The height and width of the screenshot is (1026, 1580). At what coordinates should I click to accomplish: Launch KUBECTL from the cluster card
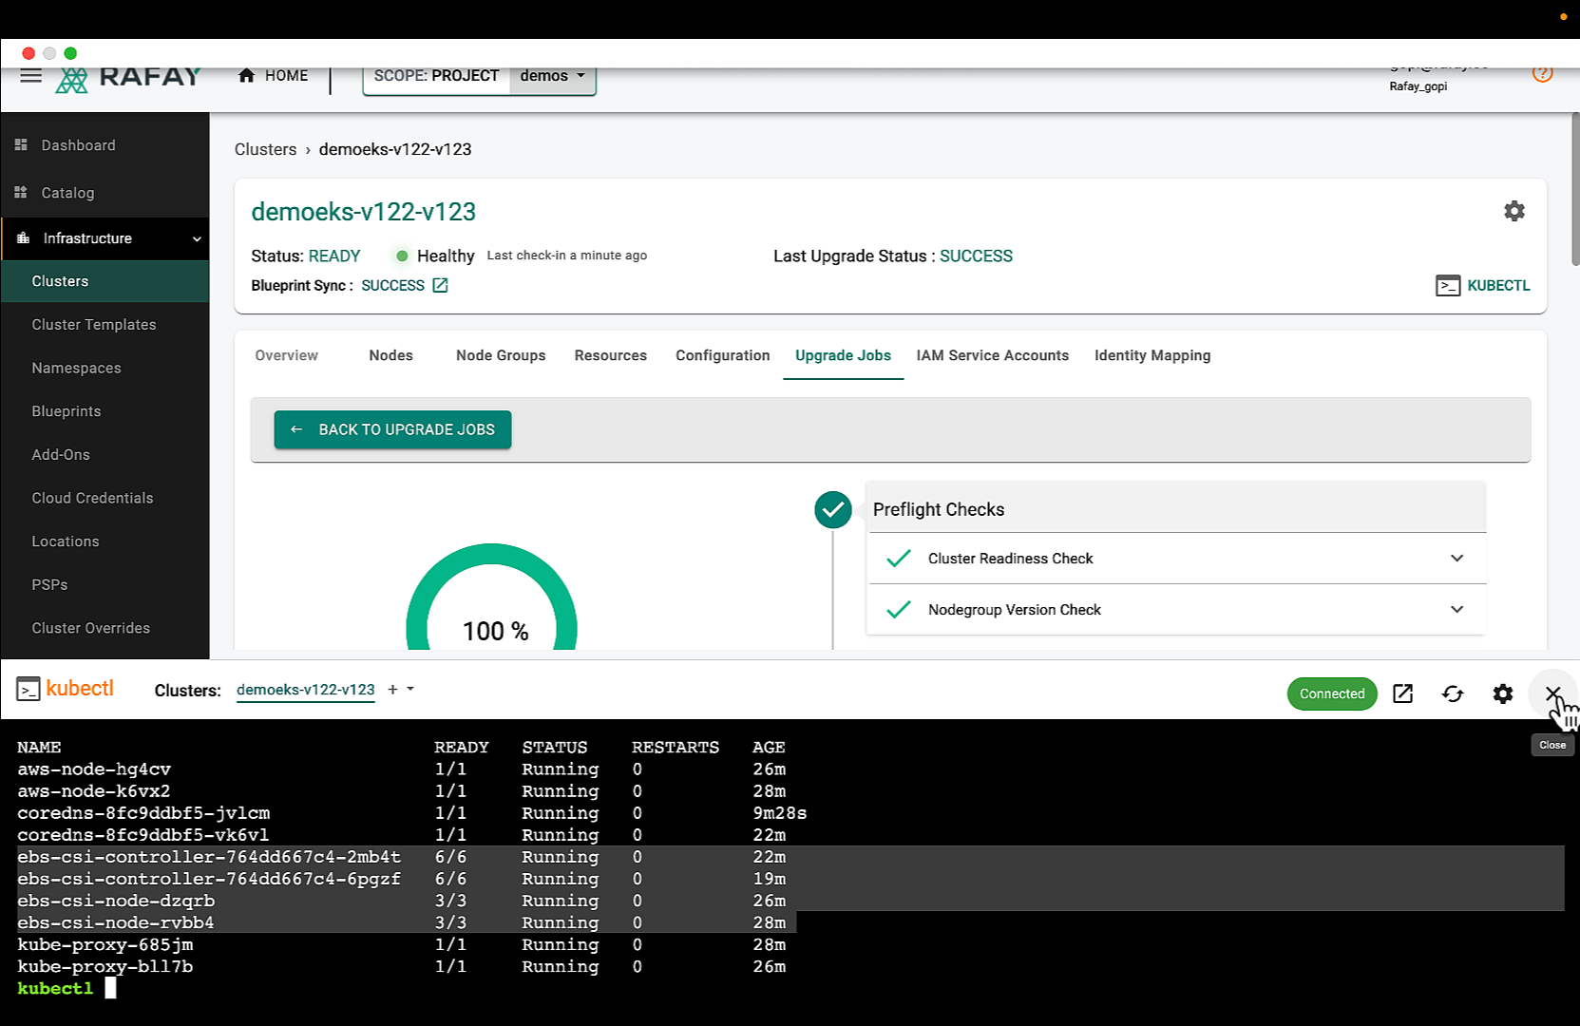tap(1482, 285)
